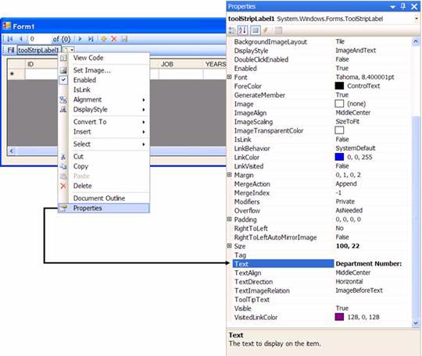Expand the Font property node

click(229, 77)
